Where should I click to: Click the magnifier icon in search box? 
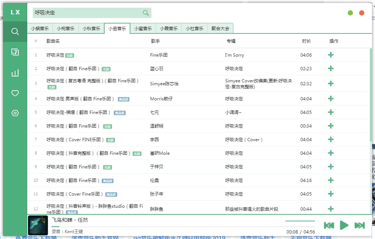coord(146,13)
